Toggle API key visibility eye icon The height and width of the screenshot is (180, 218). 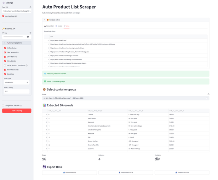point(28,37)
